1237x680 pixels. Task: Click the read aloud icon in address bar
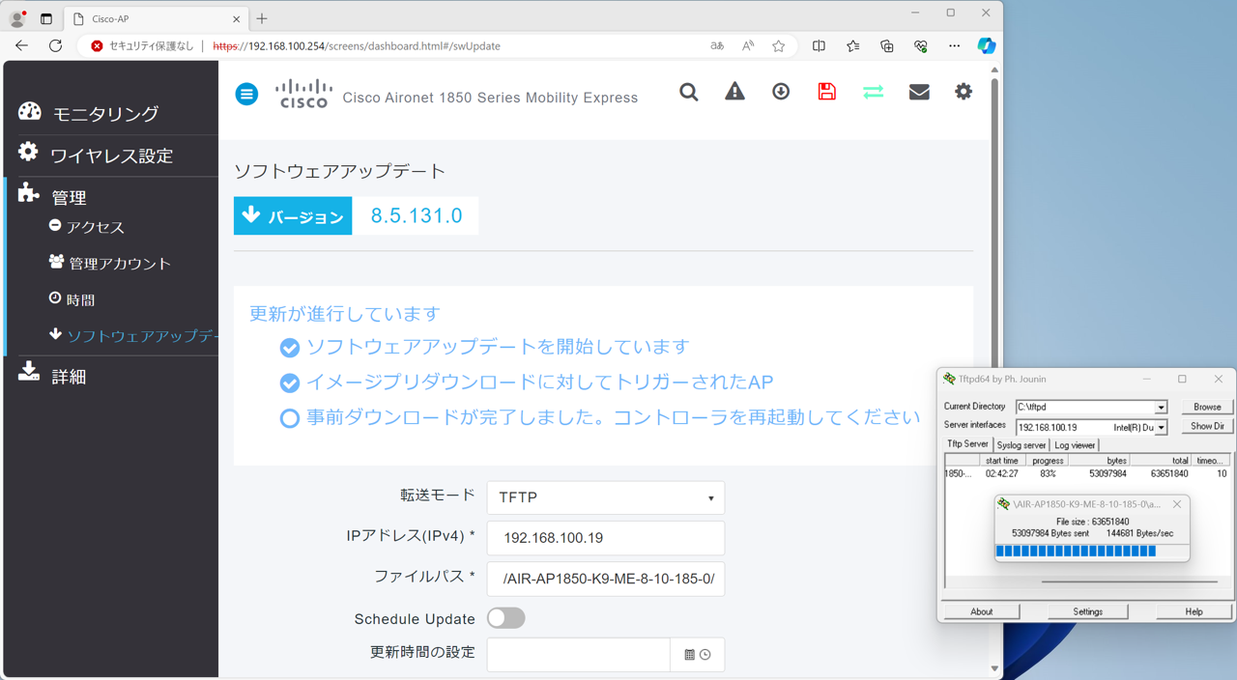pyautogui.click(x=748, y=45)
